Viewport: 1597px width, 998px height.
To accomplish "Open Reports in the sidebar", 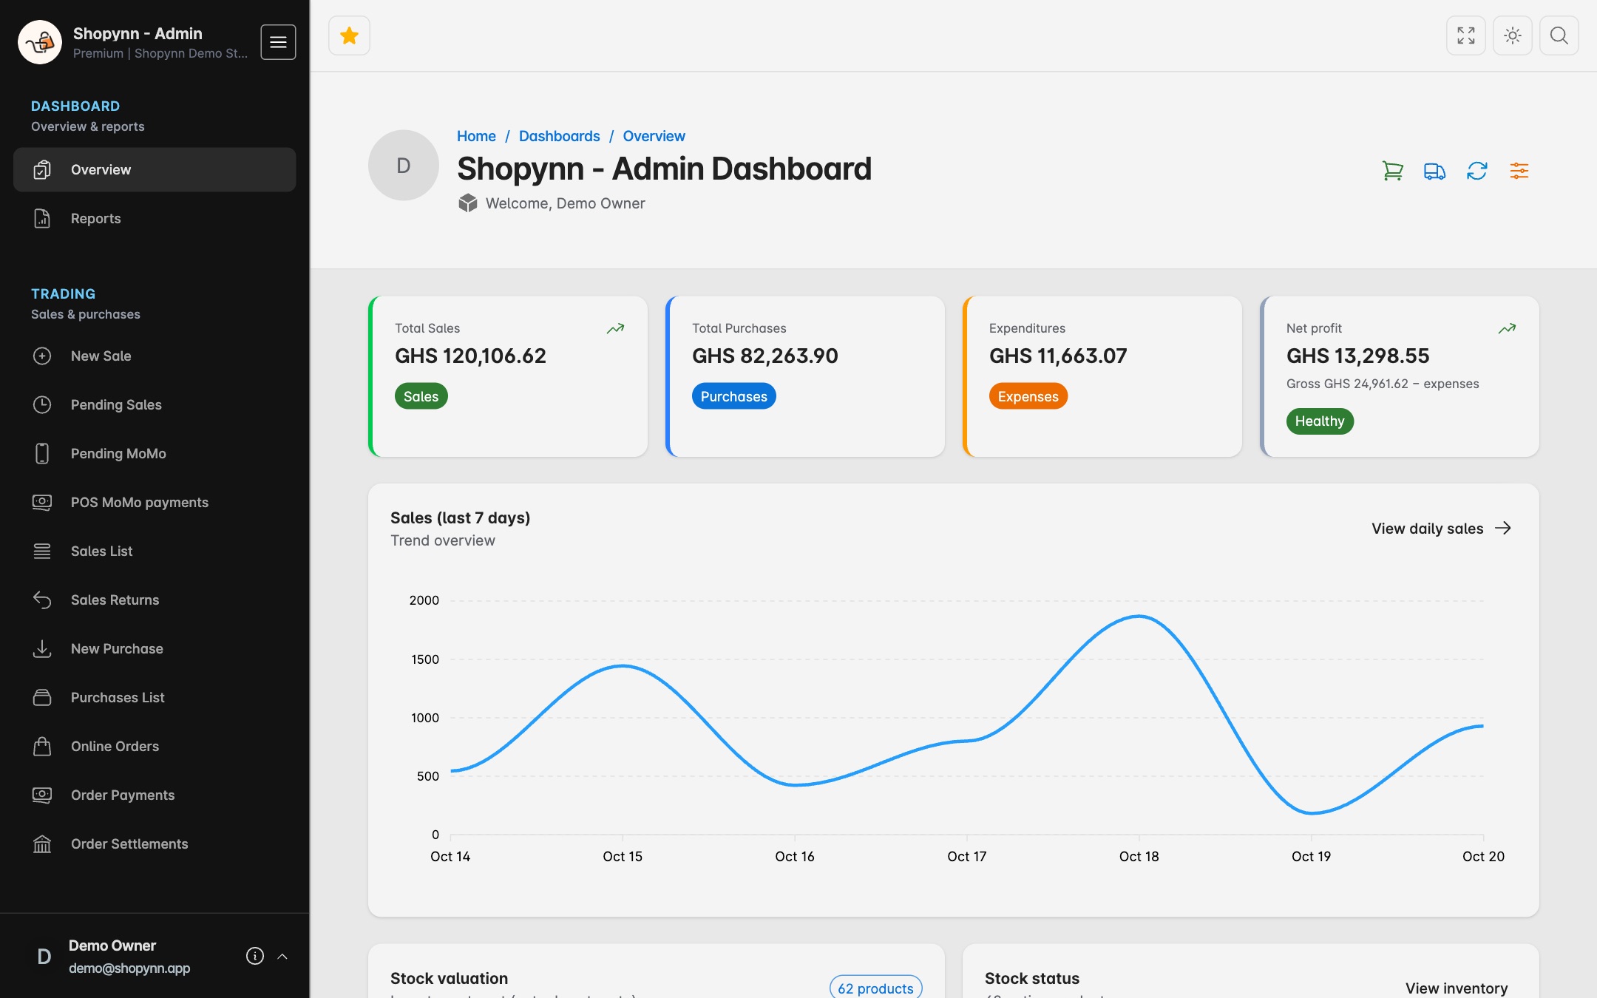I will [155, 218].
